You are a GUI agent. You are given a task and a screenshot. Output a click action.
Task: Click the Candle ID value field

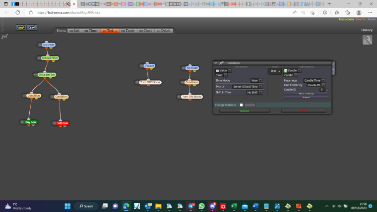click(322, 90)
